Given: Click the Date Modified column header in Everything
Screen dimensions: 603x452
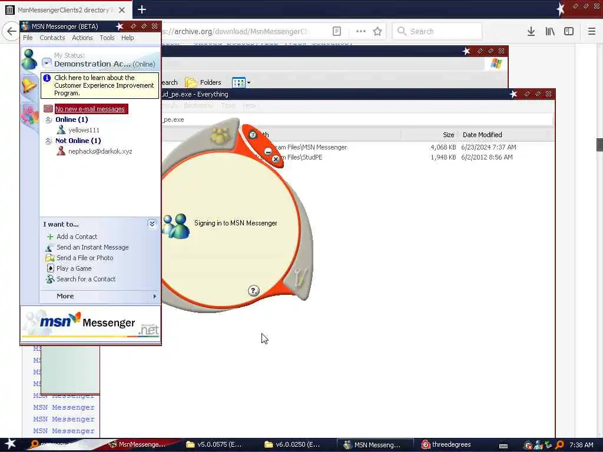Looking at the screenshot, I should 505,135.
